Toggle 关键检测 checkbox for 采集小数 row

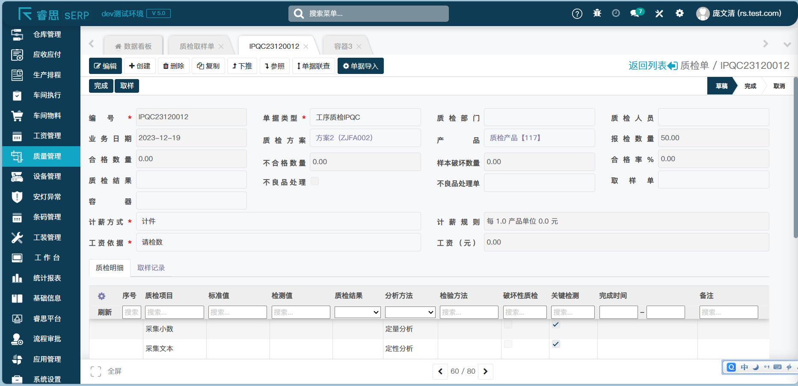[555, 325]
